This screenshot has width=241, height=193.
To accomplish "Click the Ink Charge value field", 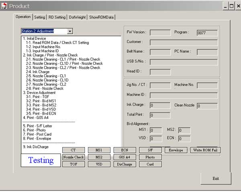I will click(160, 105).
